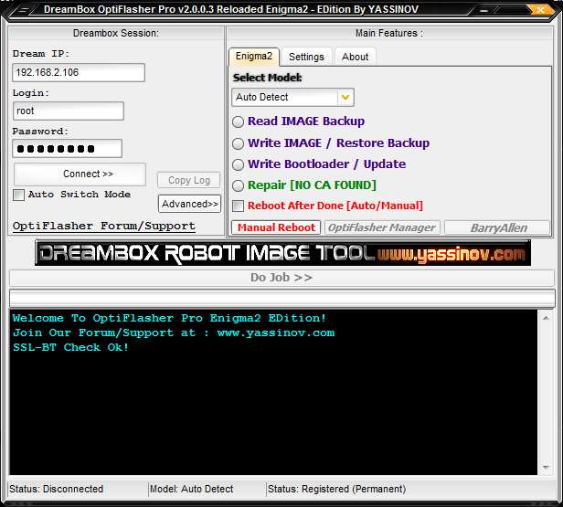Open OptiFlasher Forum/Support link
Image resolution: width=563 pixels, height=507 pixels.
(104, 226)
